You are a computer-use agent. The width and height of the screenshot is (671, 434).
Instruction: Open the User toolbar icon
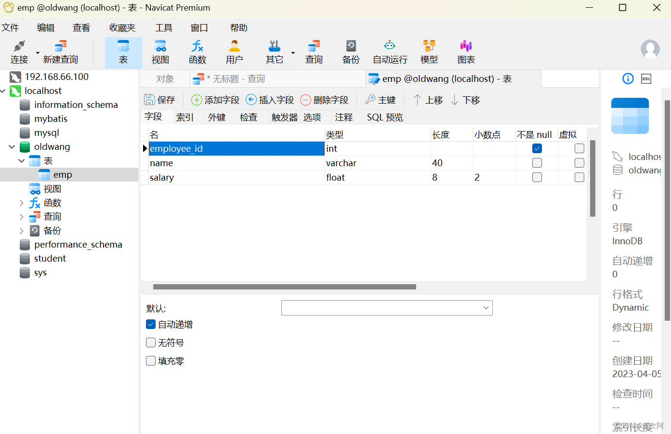[235, 52]
